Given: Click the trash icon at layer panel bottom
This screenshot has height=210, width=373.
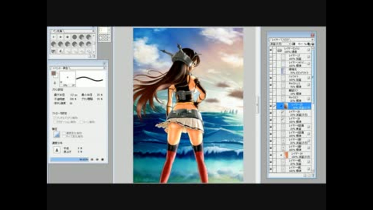Looking at the screenshot, I should pyautogui.click(x=312, y=175).
